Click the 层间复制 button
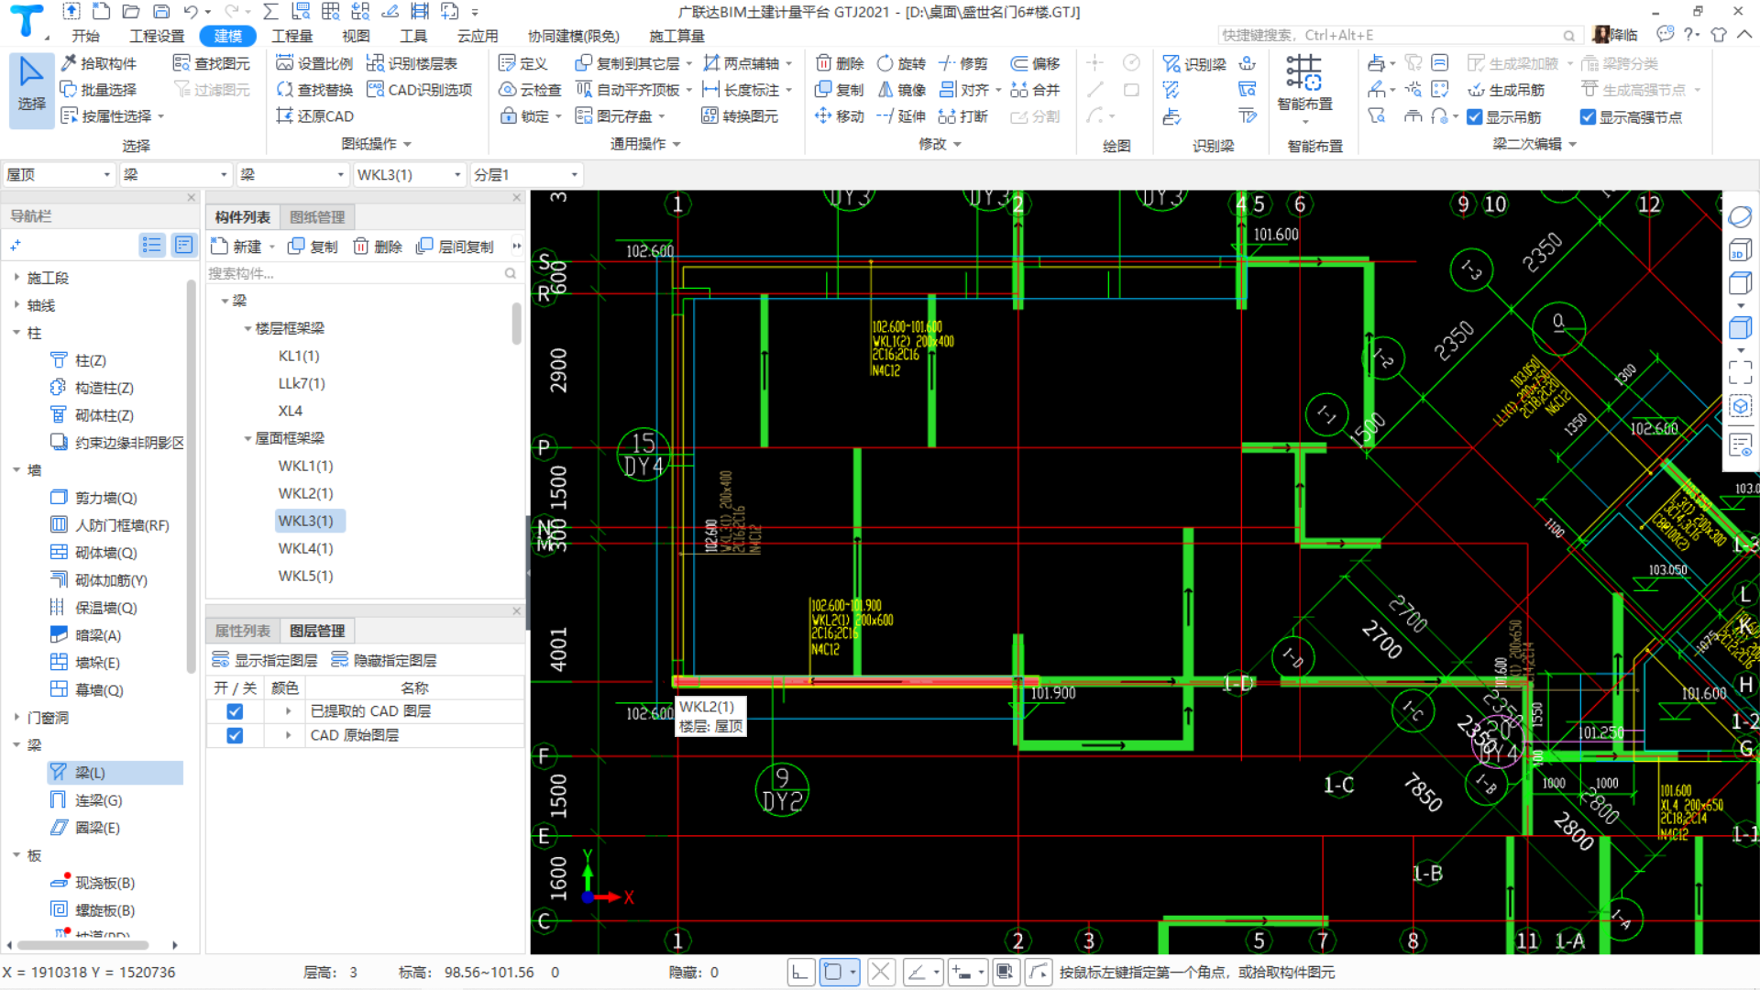The width and height of the screenshot is (1760, 990). (x=456, y=247)
